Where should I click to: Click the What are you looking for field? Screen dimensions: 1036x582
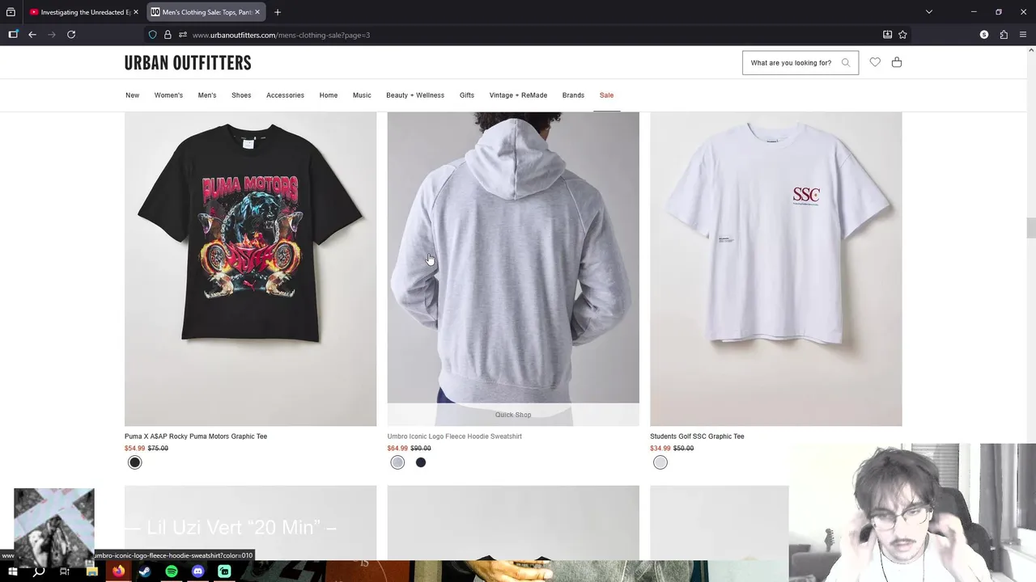pyautogui.click(x=791, y=62)
